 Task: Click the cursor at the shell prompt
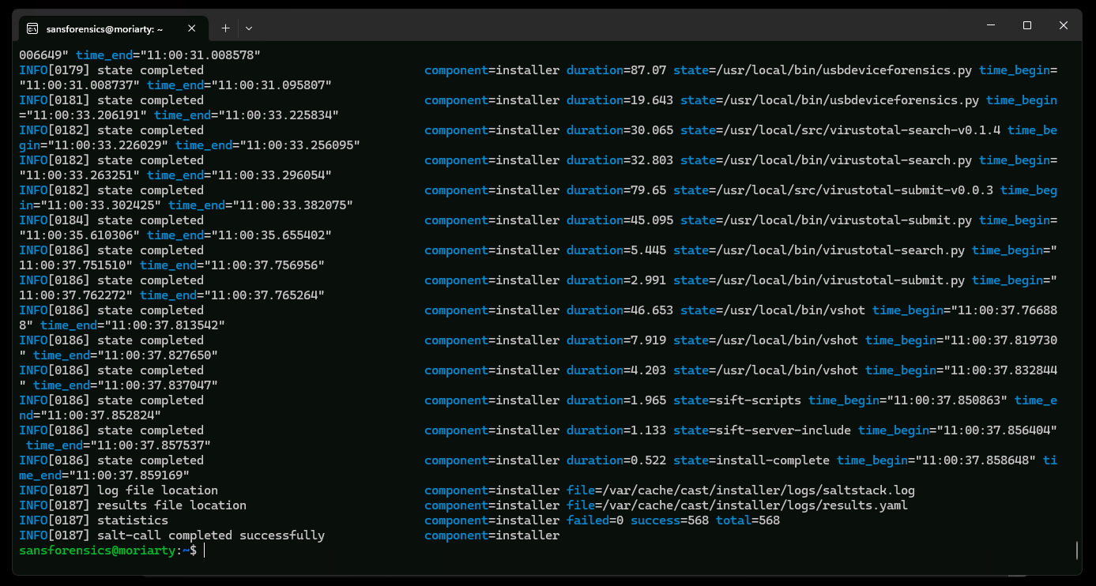[204, 550]
